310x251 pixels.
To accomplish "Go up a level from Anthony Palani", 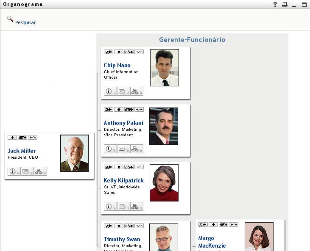I will (x=119, y=110).
